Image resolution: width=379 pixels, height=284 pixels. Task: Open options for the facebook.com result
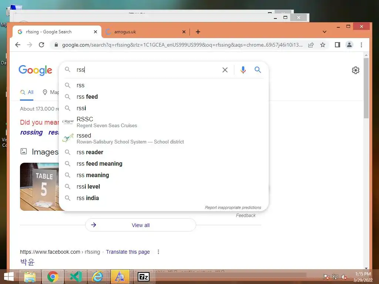pos(158,252)
